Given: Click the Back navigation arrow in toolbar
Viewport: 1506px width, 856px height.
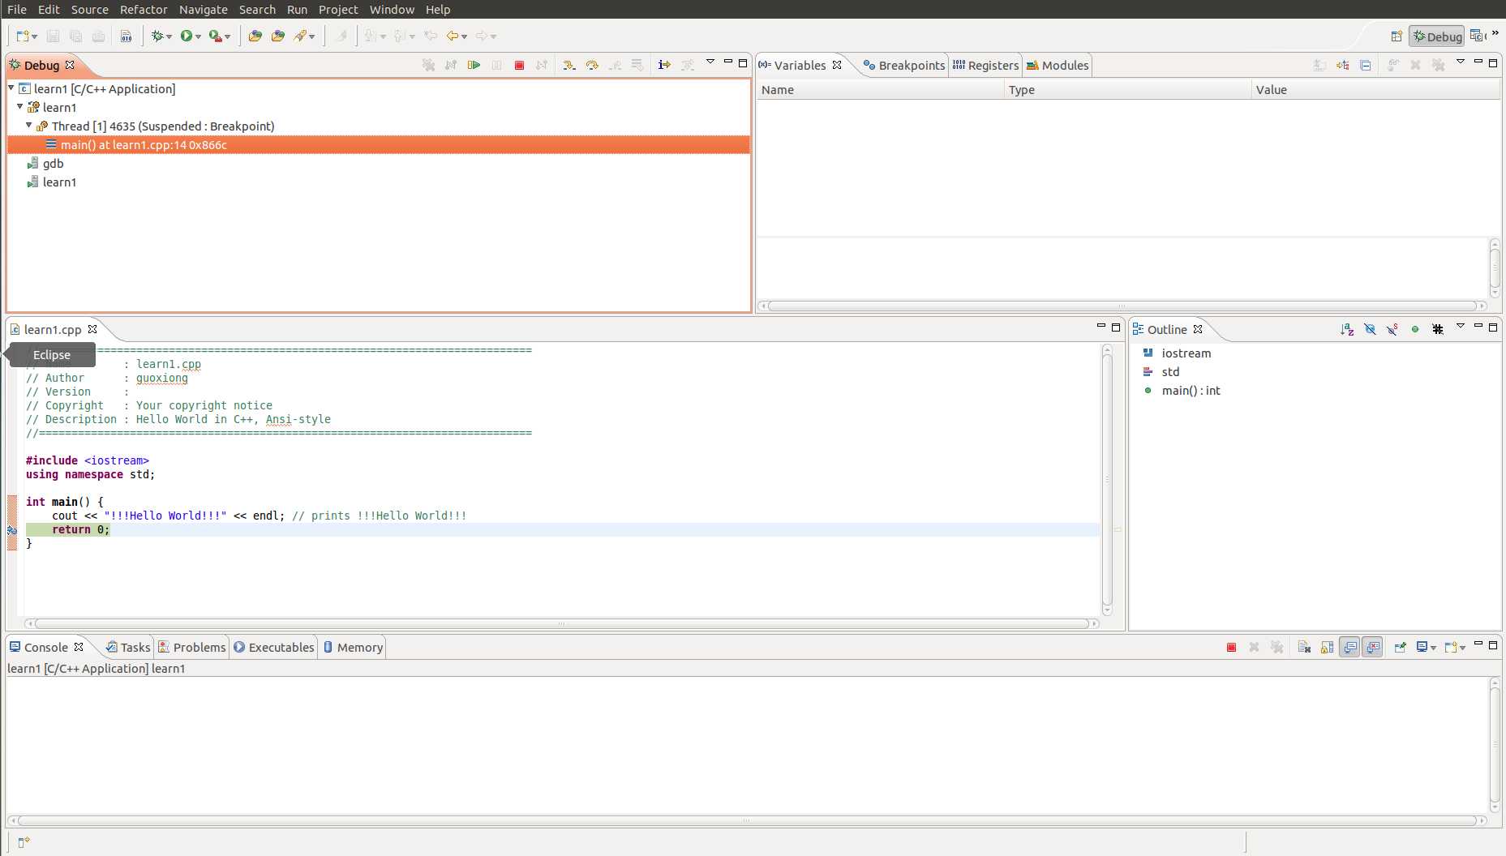Looking at the screenshot, I should (x=452, y=36).
